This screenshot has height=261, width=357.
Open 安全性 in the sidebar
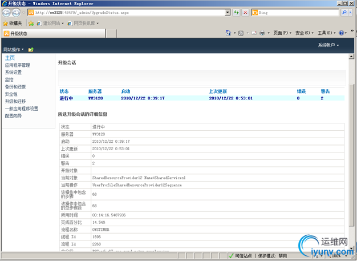(x=11, y=94)
